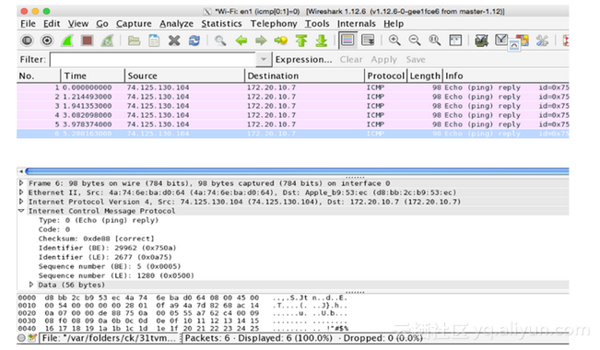Open capture options toolbar icon
The image size is (600, 350).
47,41
